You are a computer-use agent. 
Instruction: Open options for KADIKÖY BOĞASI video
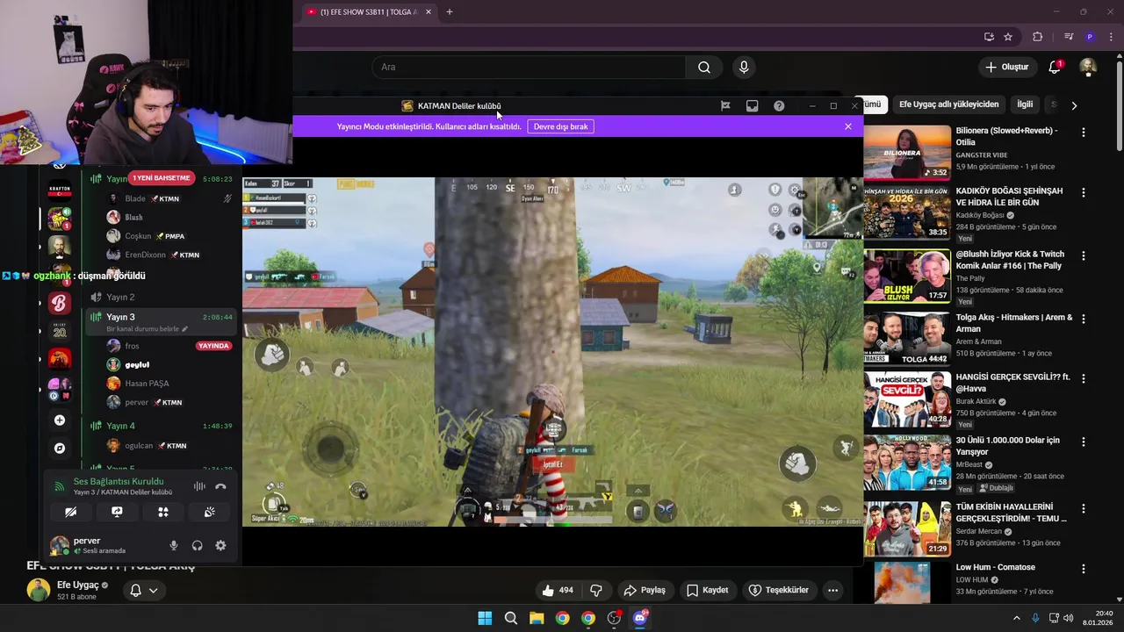click(1084, 192)
